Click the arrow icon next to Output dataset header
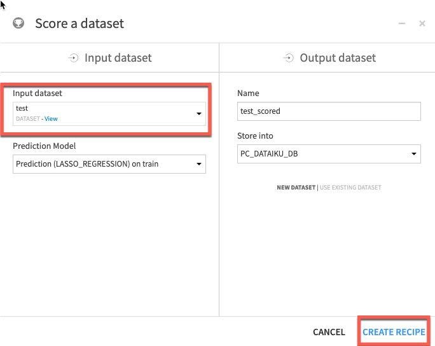Viewport: 435px width, 346px height. [x=289, y=58]
